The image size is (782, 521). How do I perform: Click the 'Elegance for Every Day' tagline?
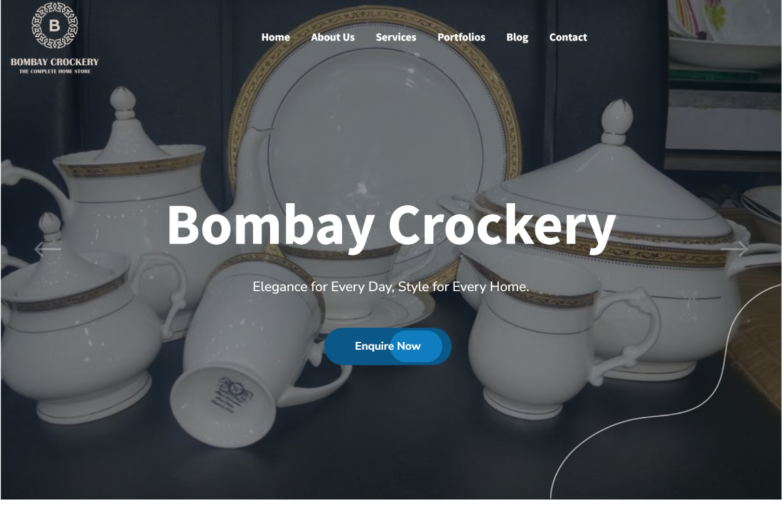[391, 287]
